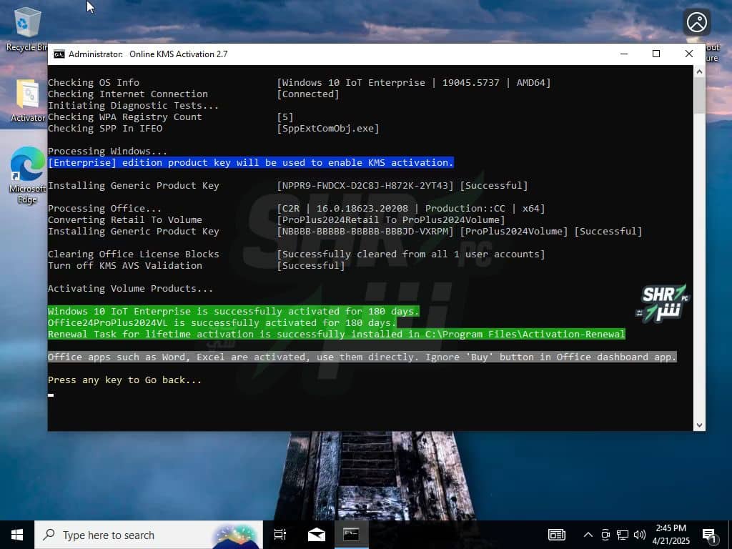Minimize the Online KMS Activation window

(x=623, y=54)
